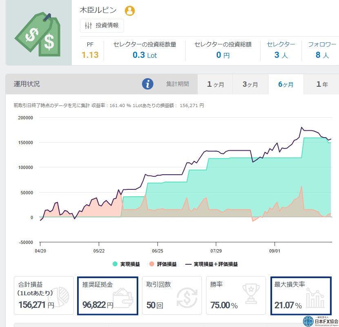Screen dimensions: 339x327
Task: Open the blue info icon in 運用状況
Action: point(148,84)
